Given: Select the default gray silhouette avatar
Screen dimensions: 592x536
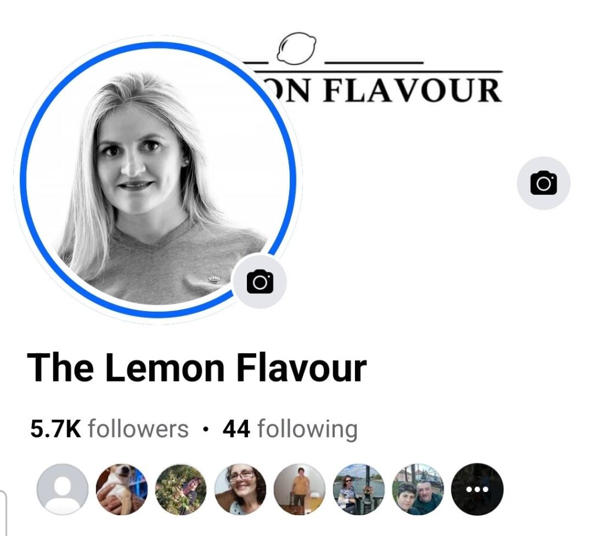Looking at the screenshot, I should (62, 489).
